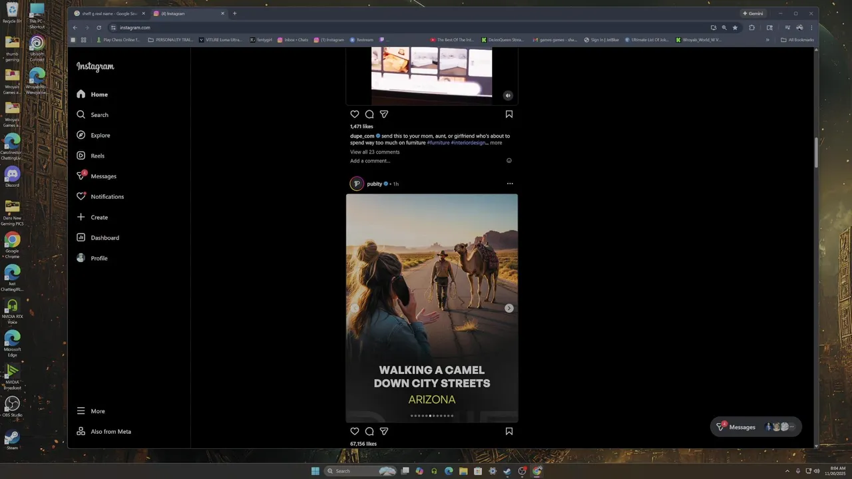This screenshot has width=852, height=479.
Task: Open Inbox • Chats bookmark
Action: (x=293, y=40)
